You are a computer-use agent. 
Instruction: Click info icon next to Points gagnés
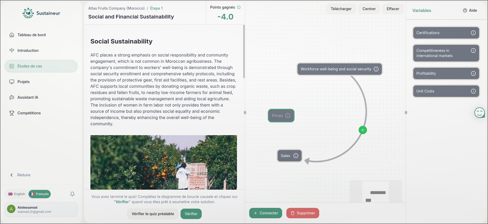tap(239, 7)
